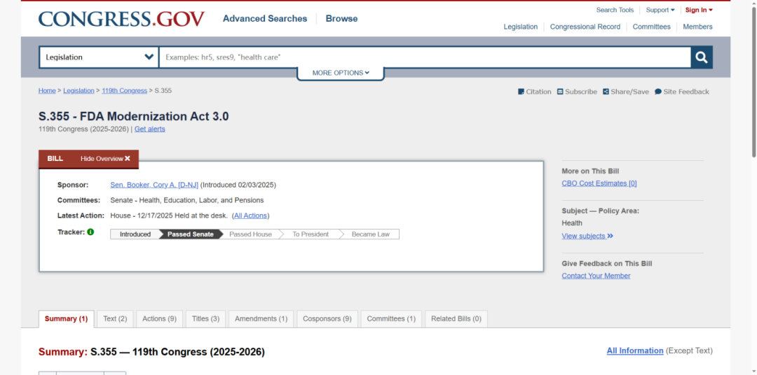This screenshot has width=757, height=375.
Task: Open the Legislation search scope dropdown
Action: [99, 57]
